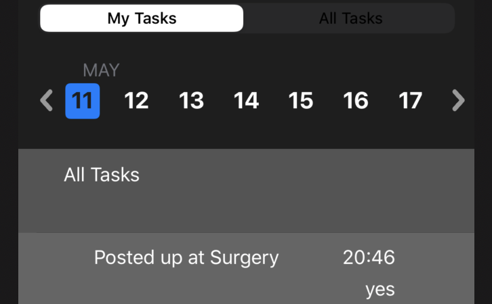
Task: Select day 15 in the week strip
Action: [301, 101]
